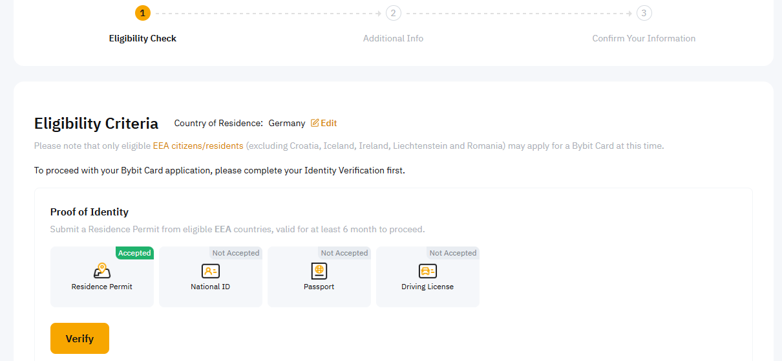782x361 pixels.
Task: Click the Proof of Identity heading
Action: click(89, 212)
